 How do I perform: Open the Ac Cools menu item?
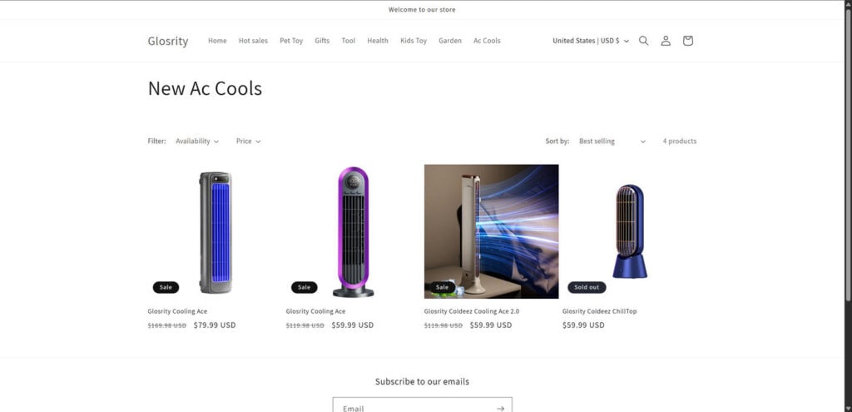(x=487, y=41)
